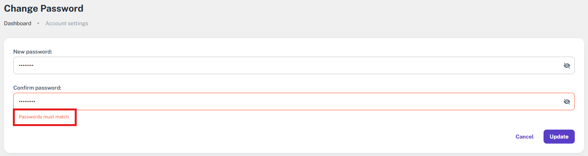Viewport: 588px width, 156px height.
Task: Click the masked dots in New password
Action: (x=26, y=66)
